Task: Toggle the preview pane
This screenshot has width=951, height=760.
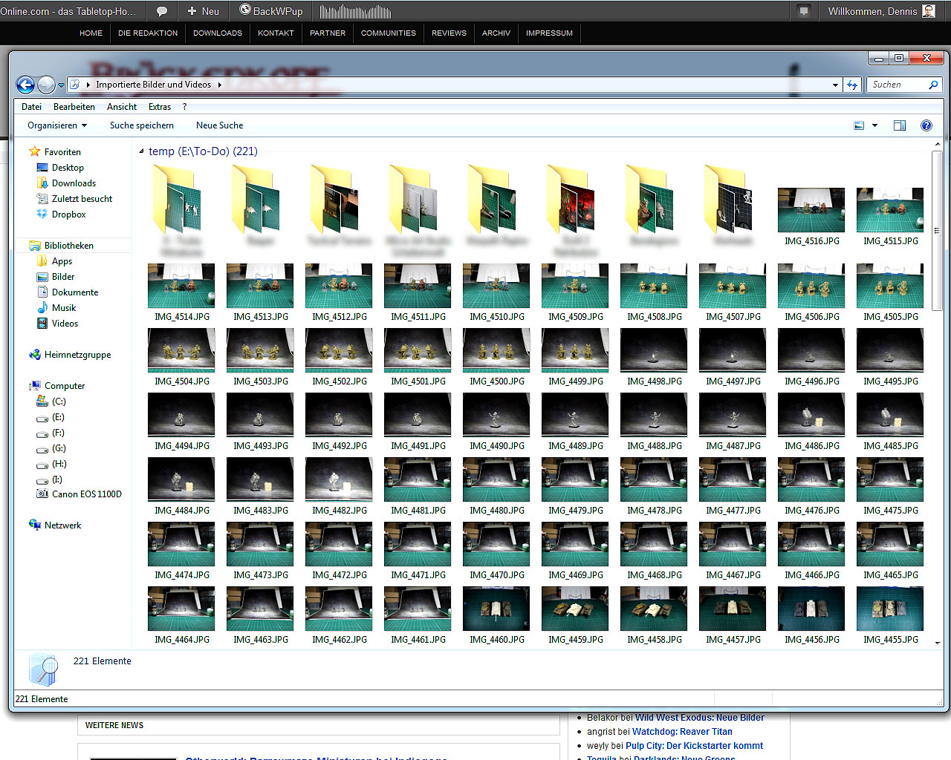Action: coord(900,125)
